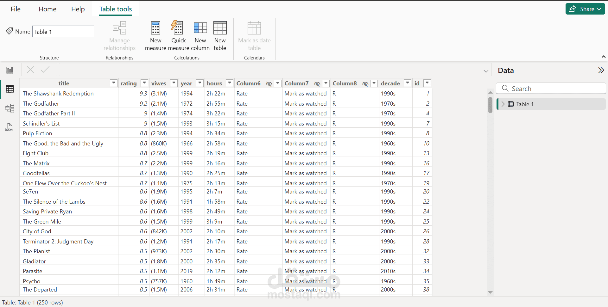Open Column8 filter dropdown arrow
The width and height of the screenshot is (608, 307).
coord(374,83)
